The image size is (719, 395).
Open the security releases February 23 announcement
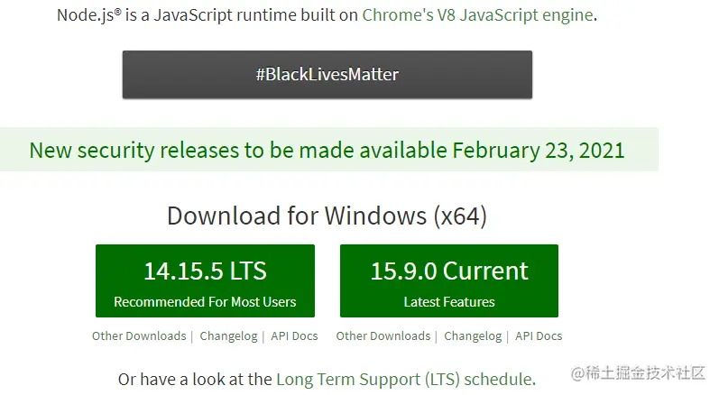327,151
